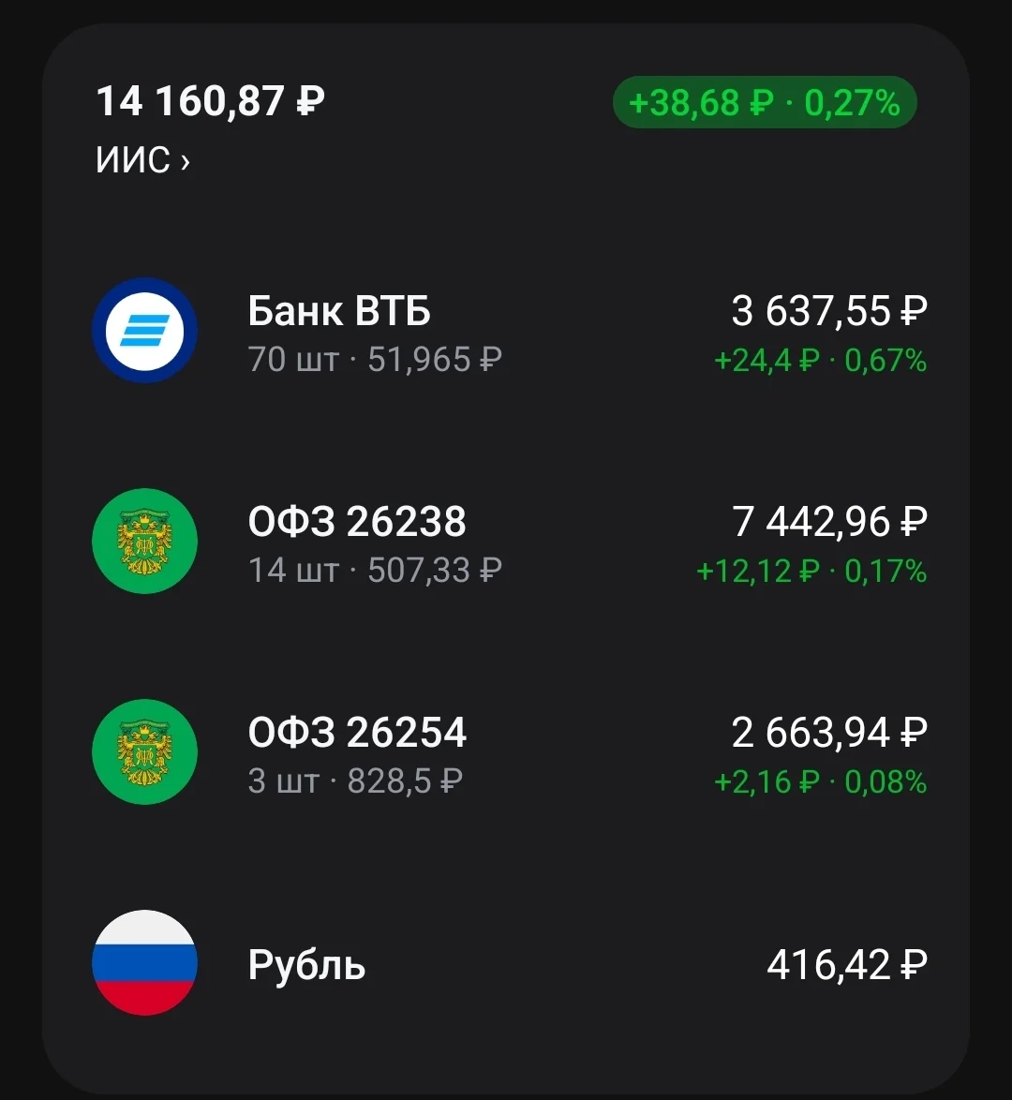Expand the ИИС account chevron

tap(186, 162)
